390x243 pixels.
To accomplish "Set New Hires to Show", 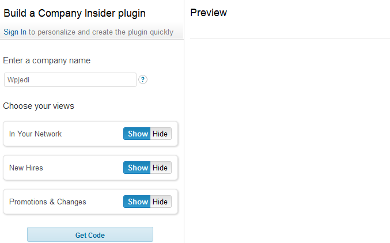I will 137,168.
